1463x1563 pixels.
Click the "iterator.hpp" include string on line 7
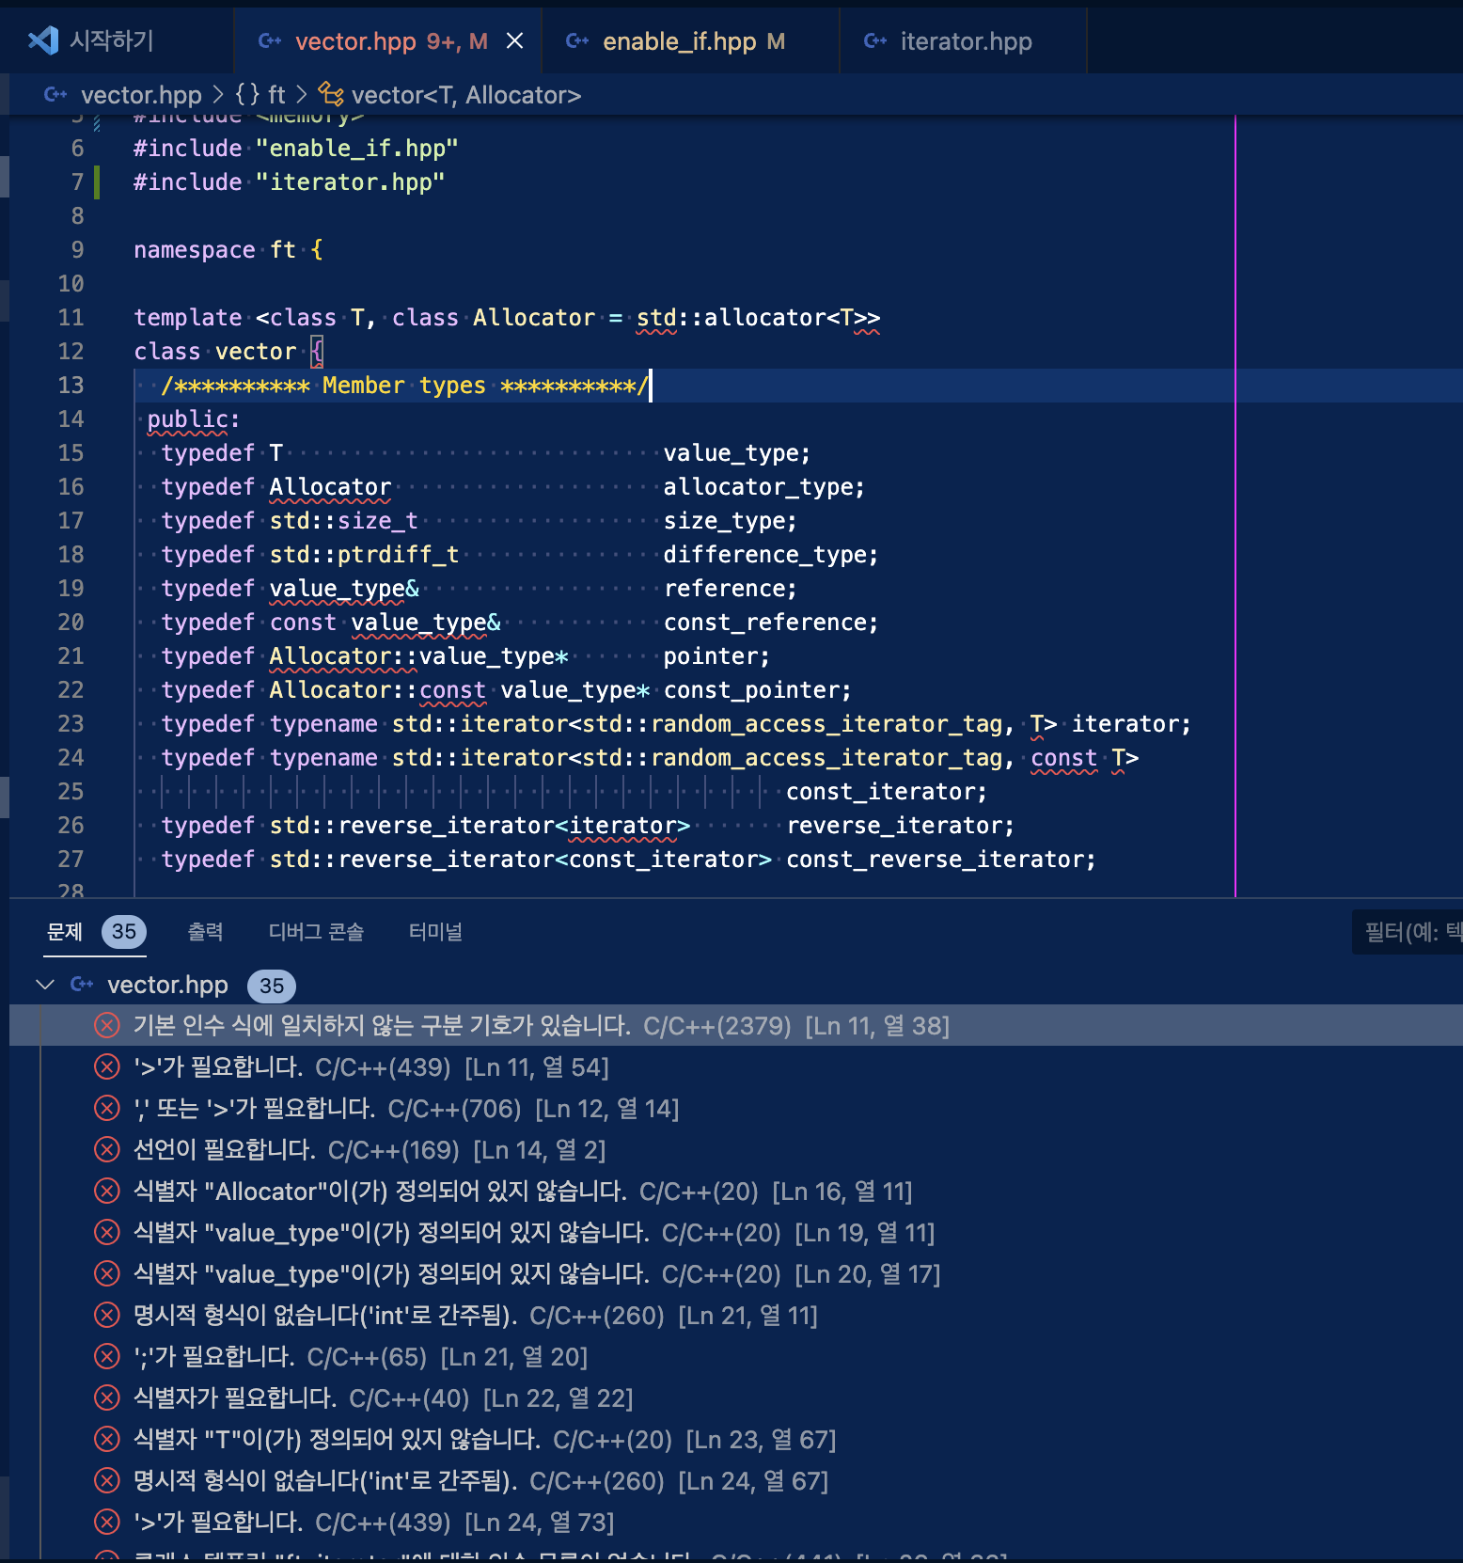tap(350, 182)
